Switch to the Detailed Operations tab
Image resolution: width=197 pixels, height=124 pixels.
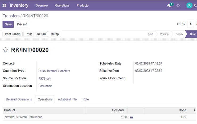[19, 99]
